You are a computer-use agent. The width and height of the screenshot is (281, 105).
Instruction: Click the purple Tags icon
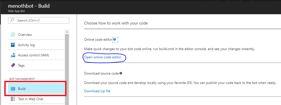[x=13, y=65]
